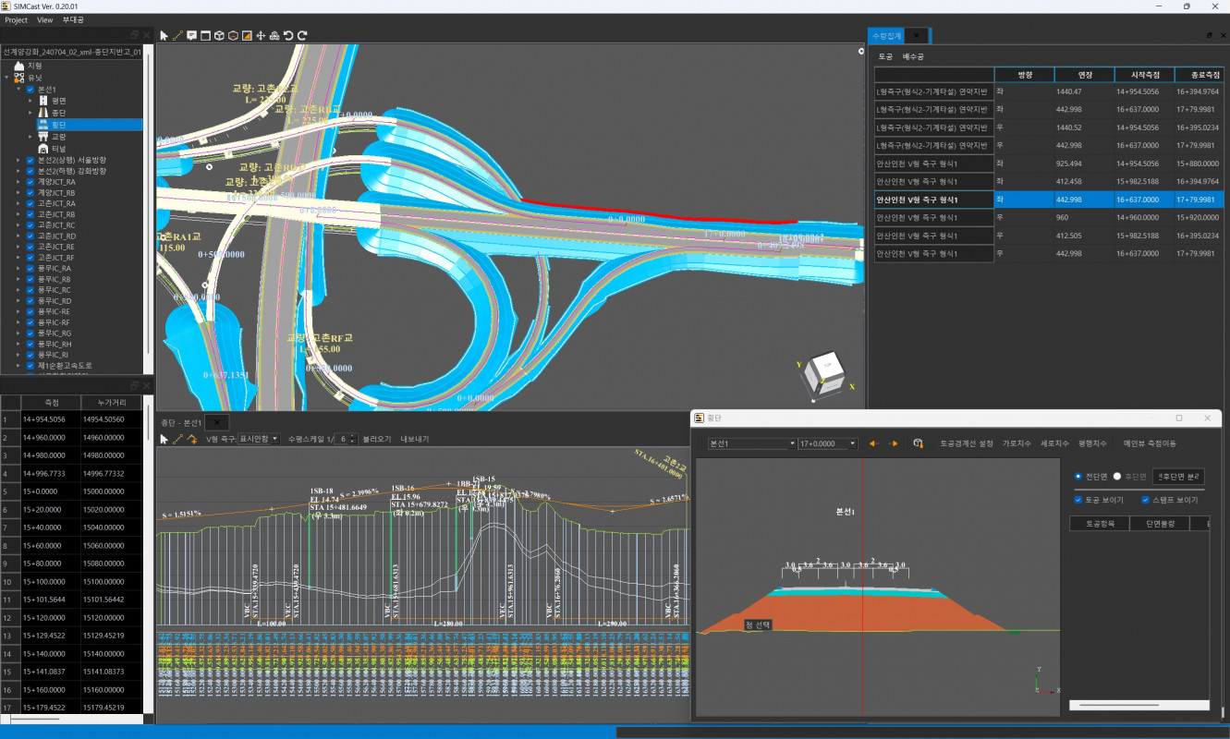Uncheck the 토공 보이기 checkbox
This screenshot has height=739, width=1230.
click(1079, 500)
